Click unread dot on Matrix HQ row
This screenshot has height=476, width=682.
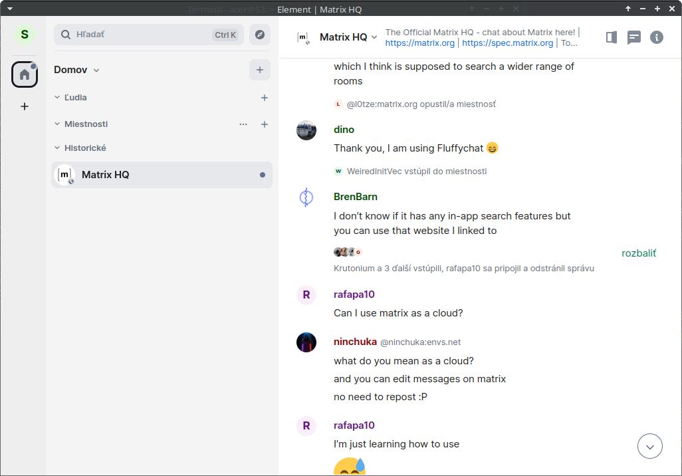263,175
